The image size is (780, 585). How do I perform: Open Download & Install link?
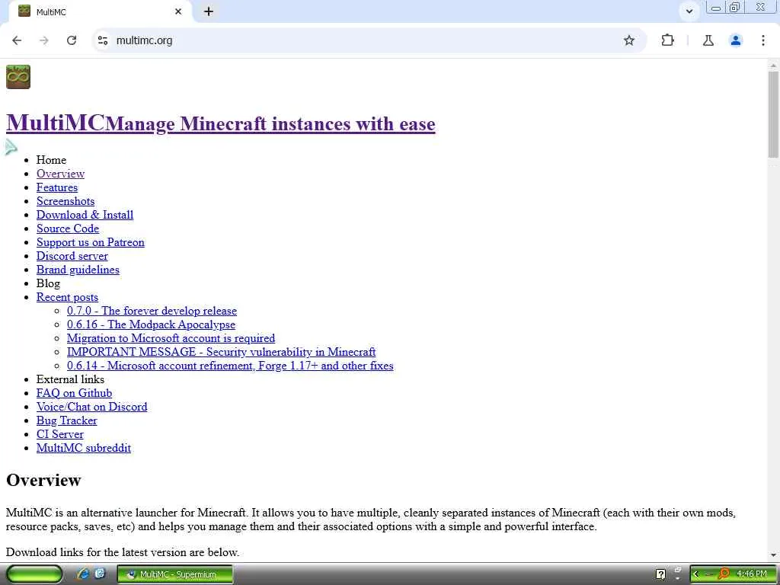(85, 215)
